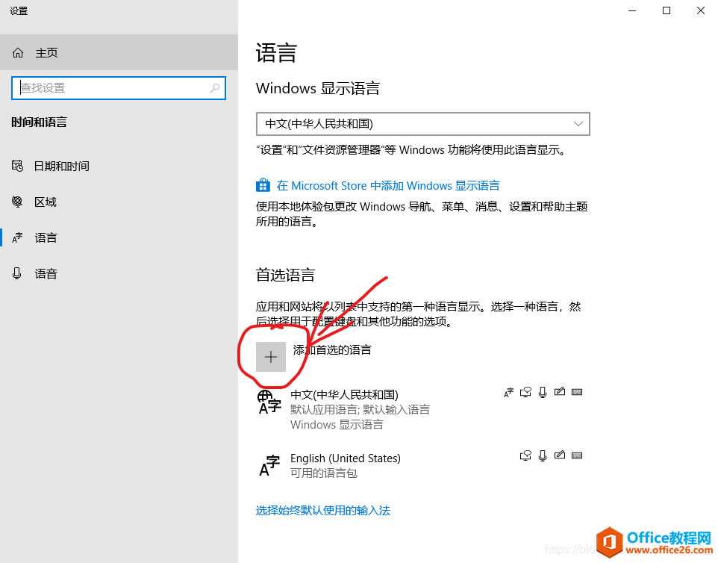The image size is (718, 563).
Task: Navigate to 主页 in the sidebar
Action: [x=46, y=52]
